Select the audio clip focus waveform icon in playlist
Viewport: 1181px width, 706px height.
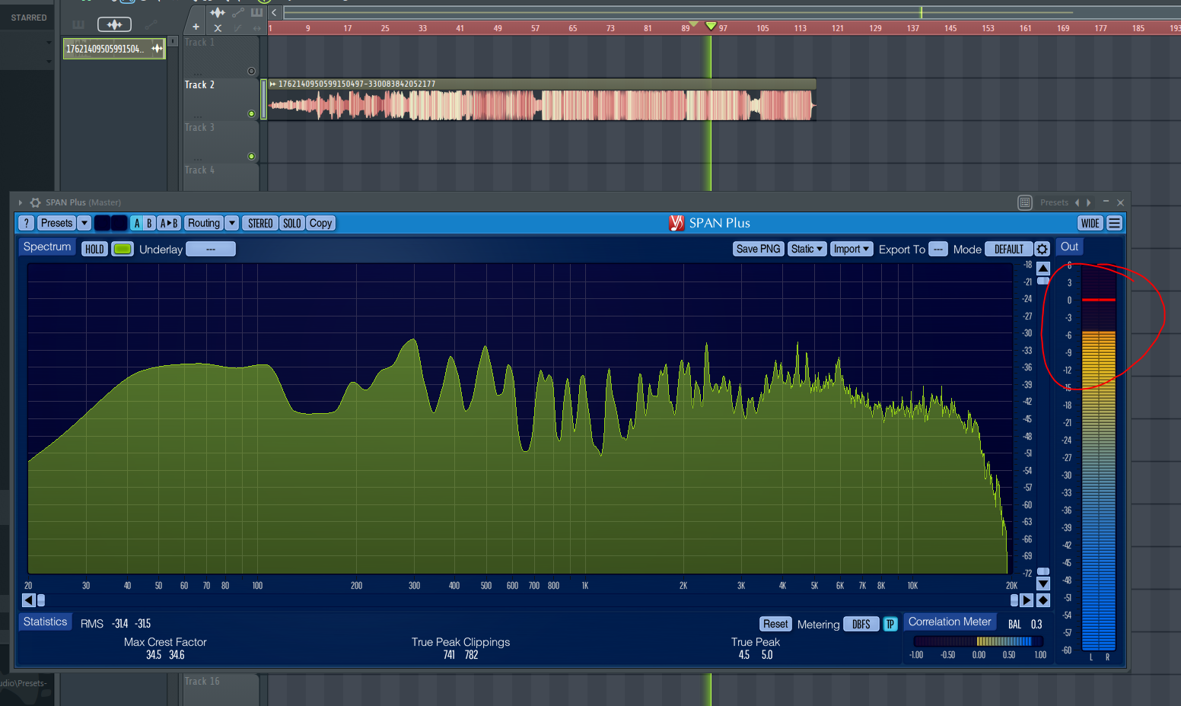click(x=218, y=12)
